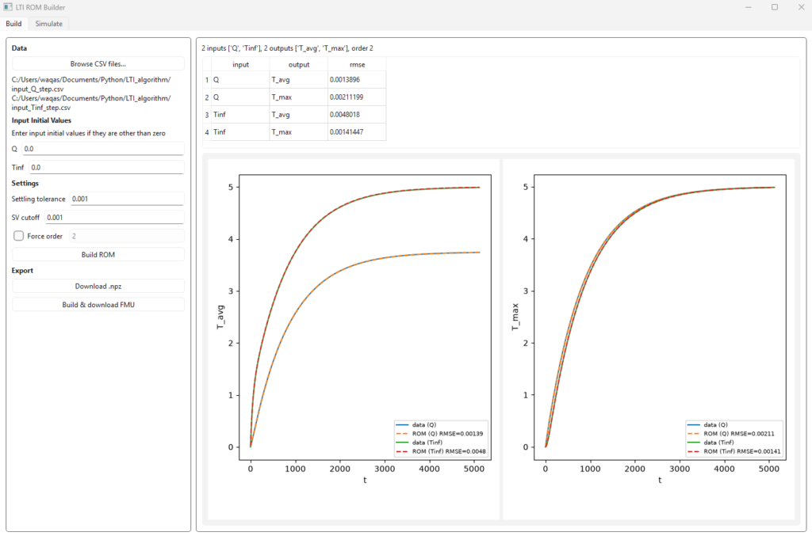Maximize the LTI ROM Builder window

(x=775, y=7)
